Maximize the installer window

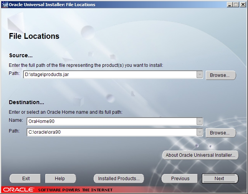[x=236, y=5]
